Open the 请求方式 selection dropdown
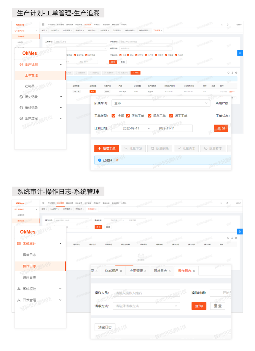The width and height of the screenshot is (255, 351). (x=146, y=306)
